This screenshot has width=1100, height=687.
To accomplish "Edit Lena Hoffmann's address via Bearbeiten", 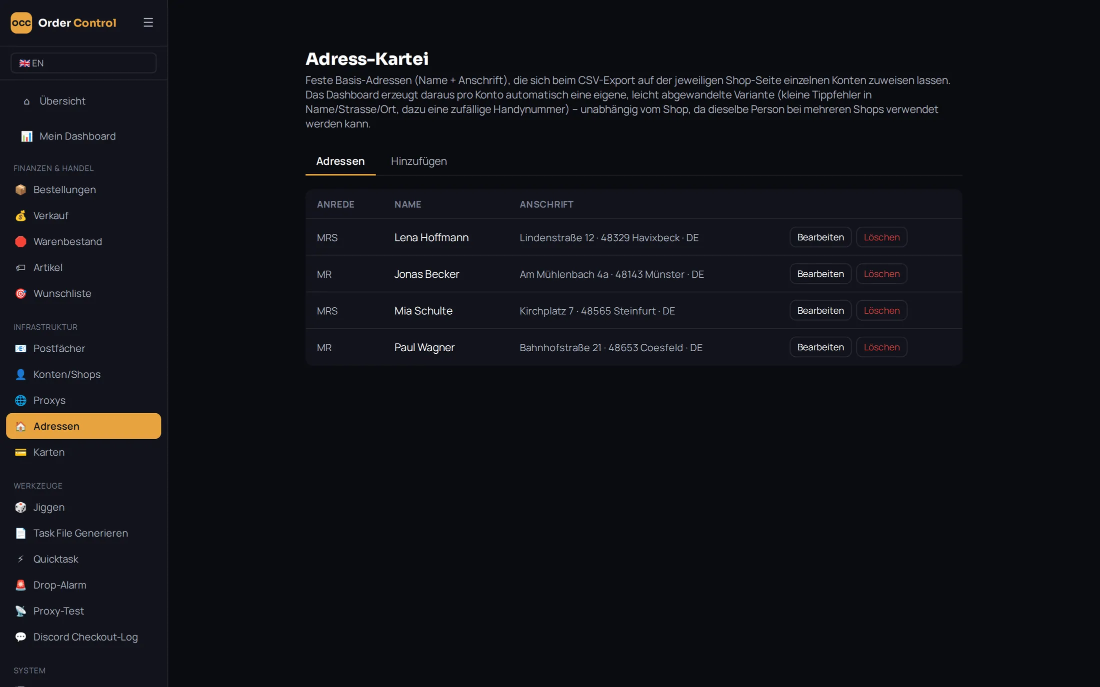I will coord(820,237).
